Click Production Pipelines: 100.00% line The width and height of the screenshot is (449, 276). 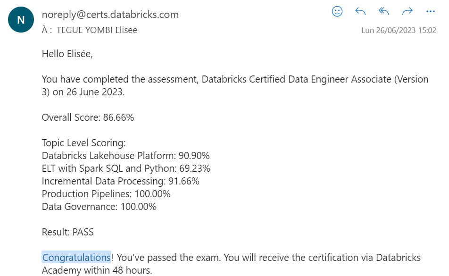106,194
